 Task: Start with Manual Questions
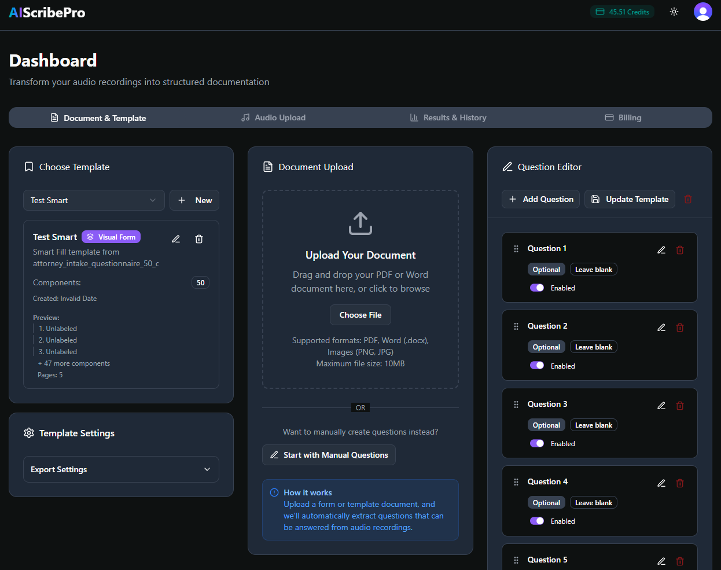(329, 455)
